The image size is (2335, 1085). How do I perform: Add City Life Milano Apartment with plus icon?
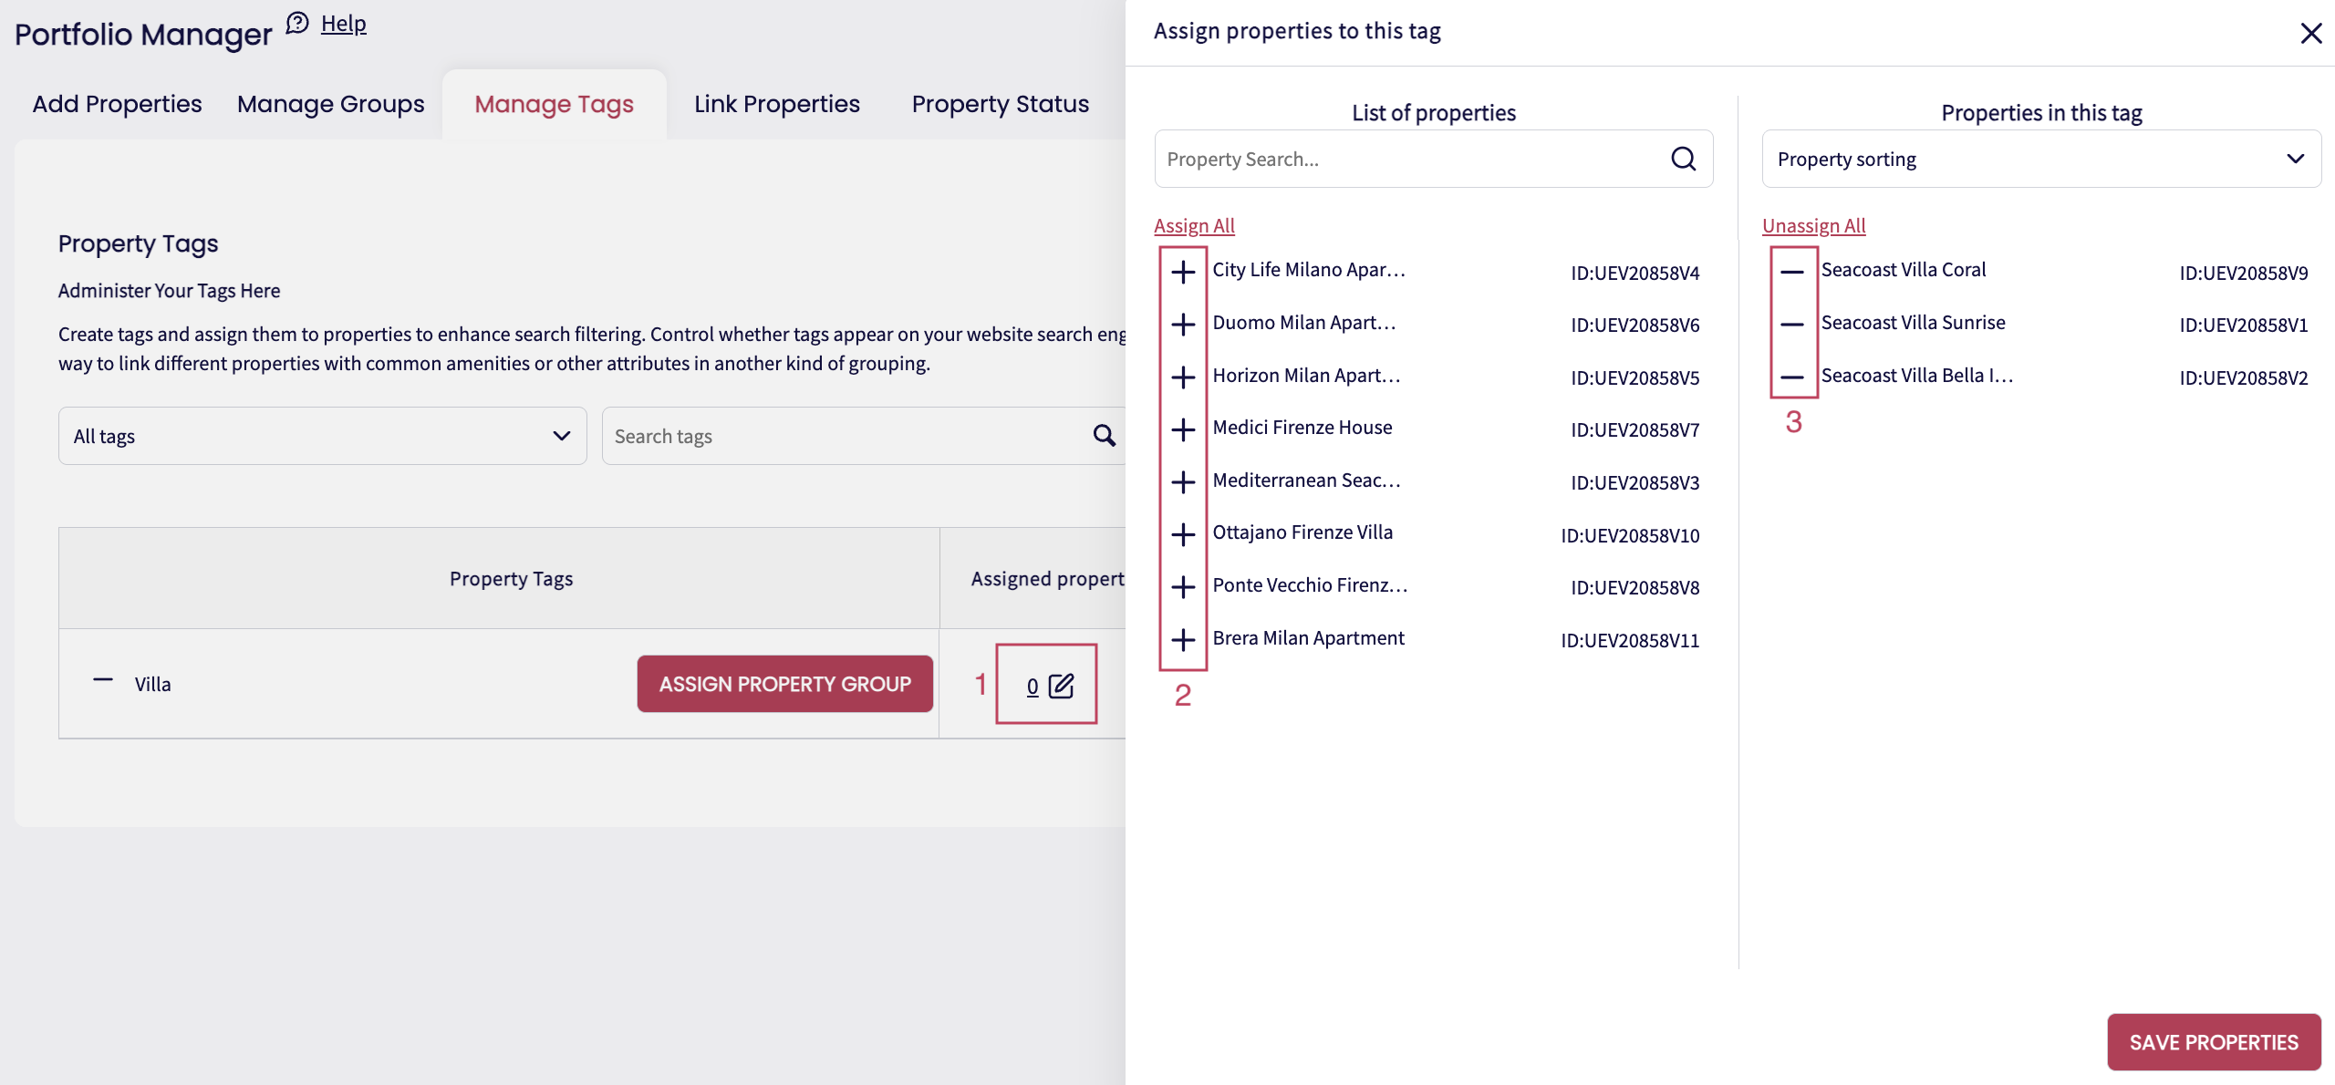1183,272
